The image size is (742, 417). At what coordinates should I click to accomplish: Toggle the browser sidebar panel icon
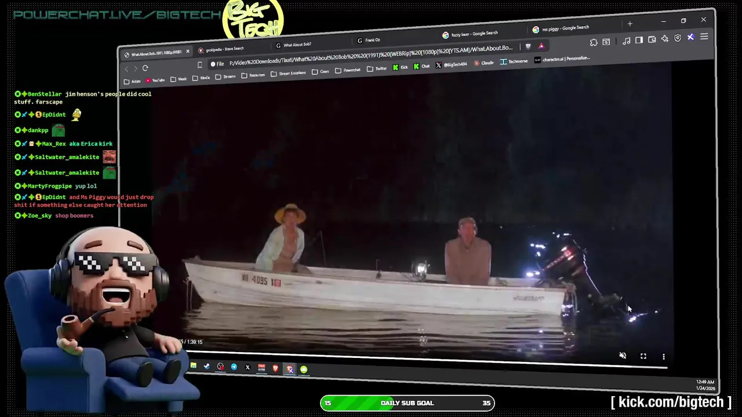[639, 40]
